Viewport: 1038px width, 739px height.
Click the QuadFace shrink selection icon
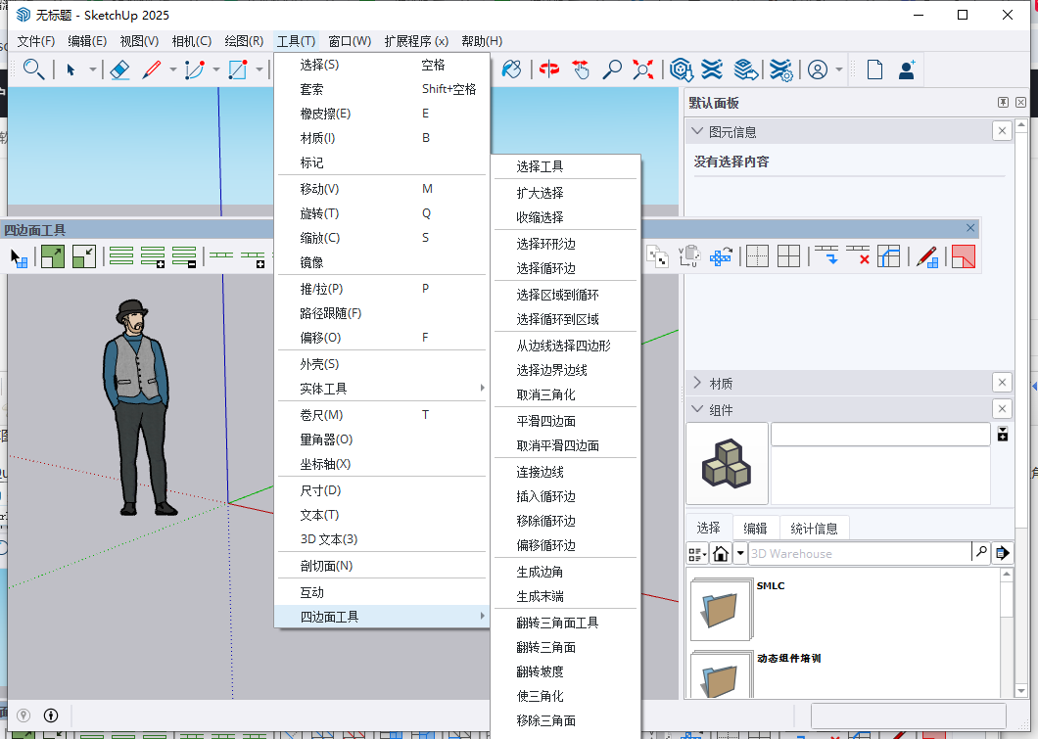[x=84, y=256]
